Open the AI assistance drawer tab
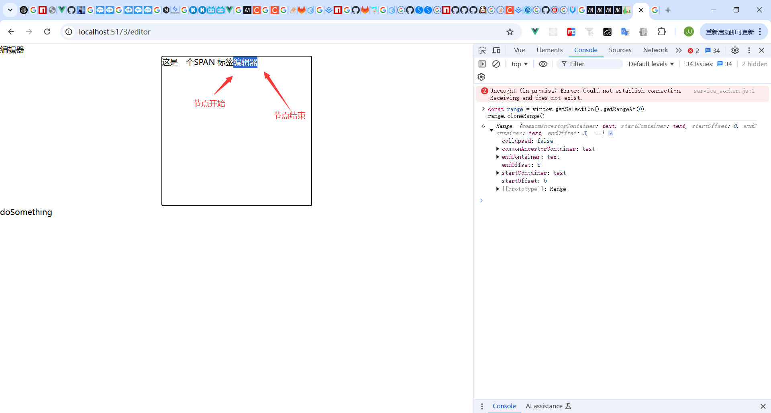This screenshot has width=771, height=413. click(x=548, y=406)
